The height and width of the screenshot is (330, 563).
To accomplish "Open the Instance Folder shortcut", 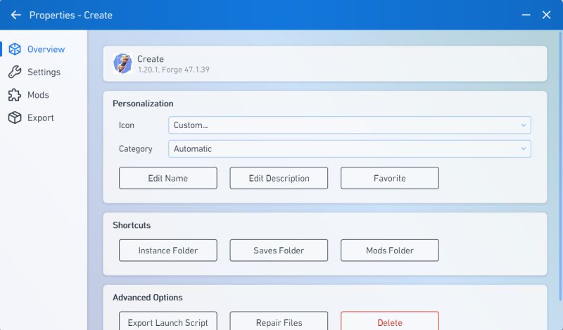I will pyautogui.click(x=168, y=250).
